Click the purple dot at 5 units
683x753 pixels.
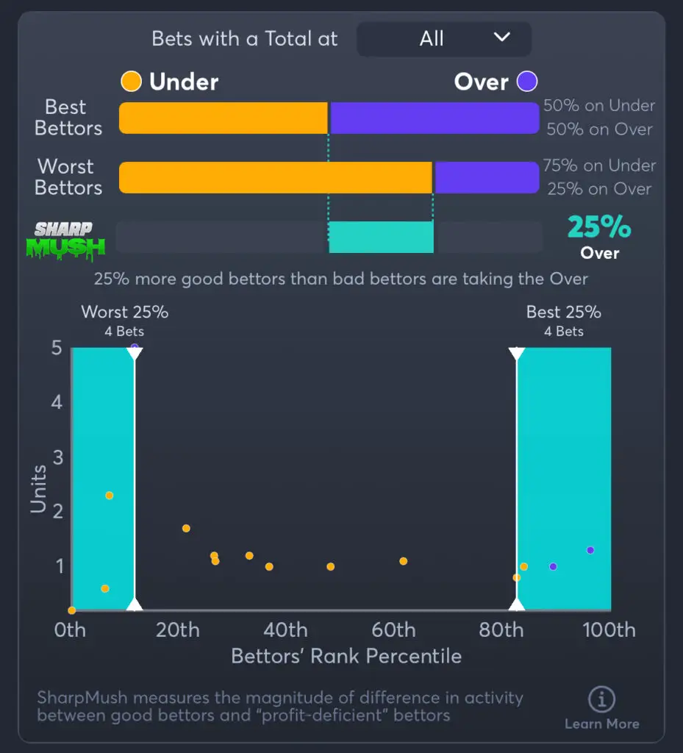pos(135,347)
